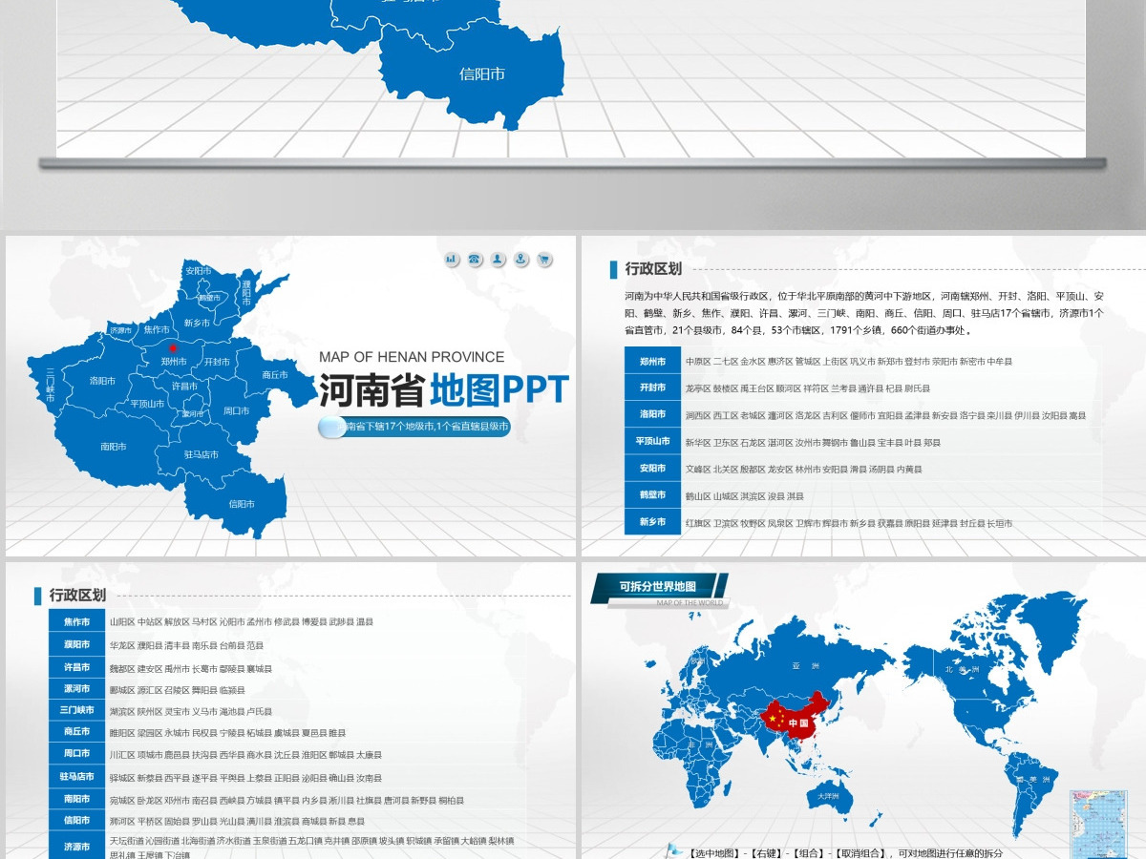Click the glass sphere on the subtitle pill

[331, 428]
